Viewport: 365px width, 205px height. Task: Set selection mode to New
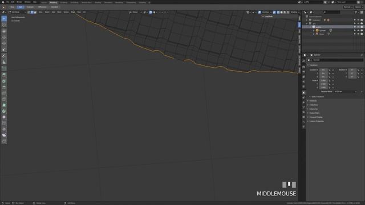pyautogui.click(x=13, y=7)
